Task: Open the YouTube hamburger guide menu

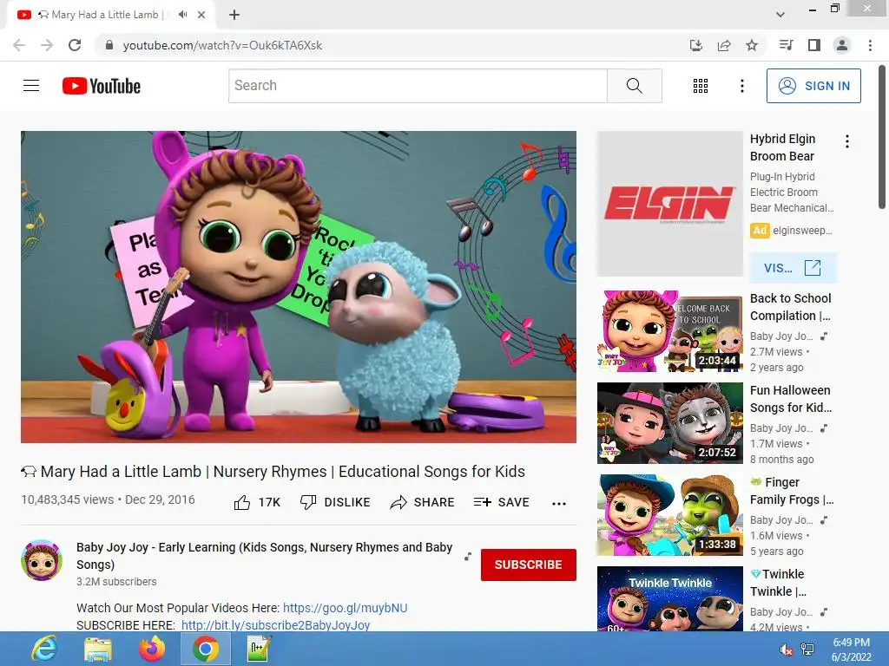Action: 31,86
